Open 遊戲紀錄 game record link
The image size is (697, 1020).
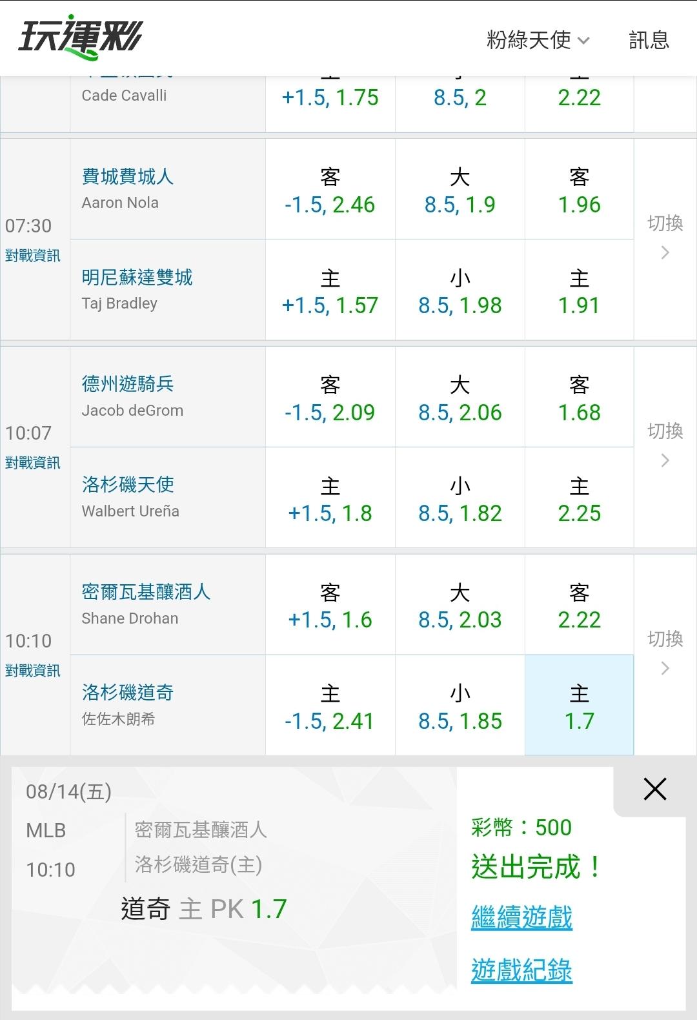[x=521, y=970]
